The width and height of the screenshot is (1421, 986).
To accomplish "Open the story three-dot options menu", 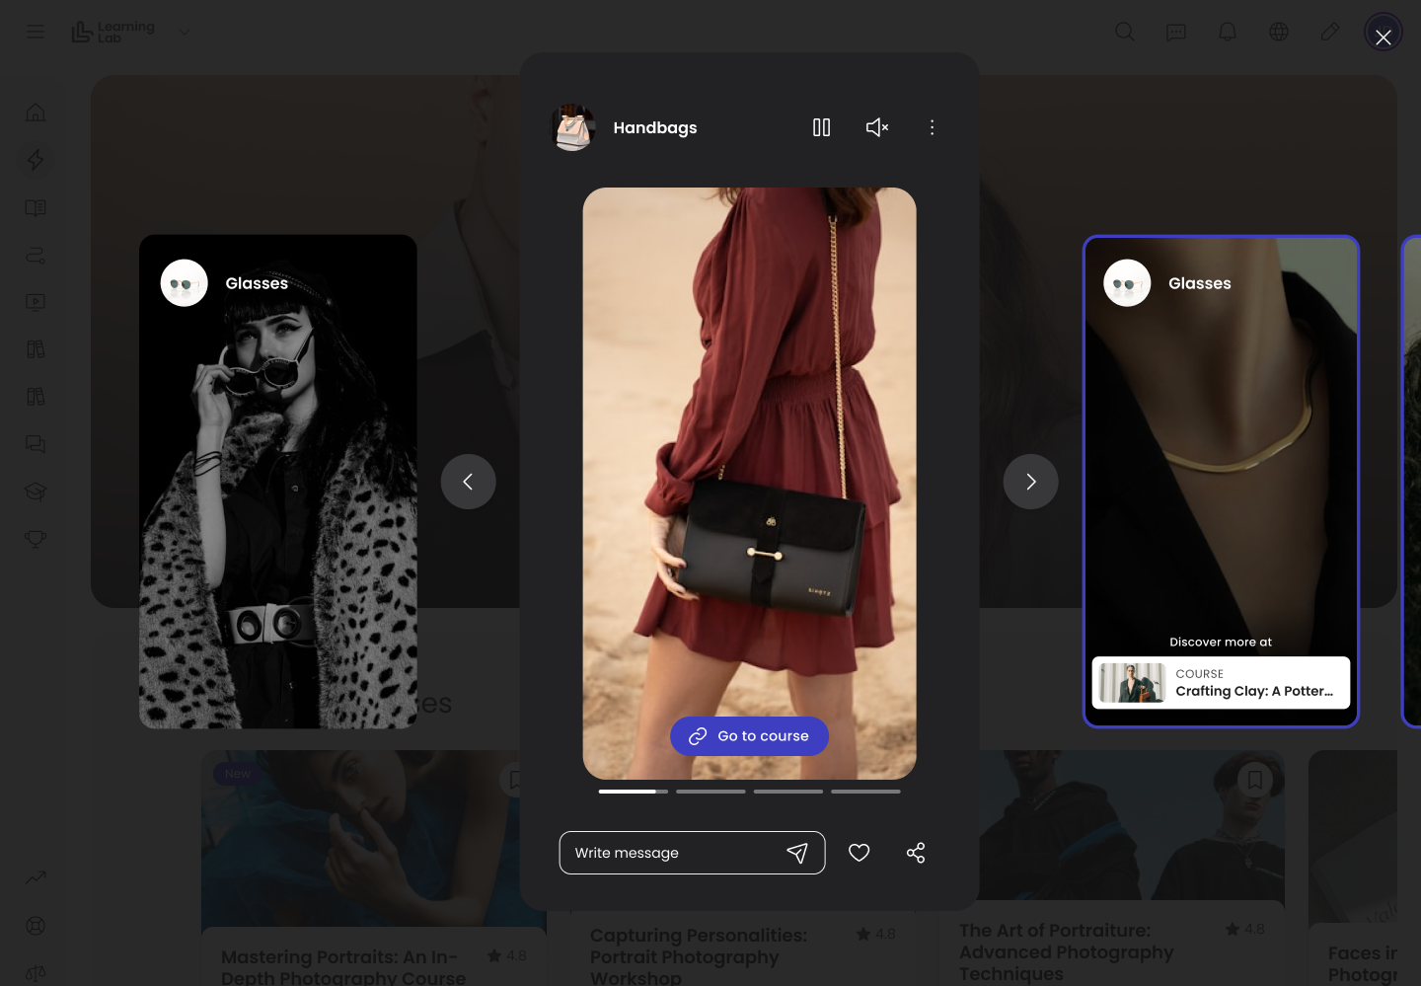I will click(x=932, y=127).
